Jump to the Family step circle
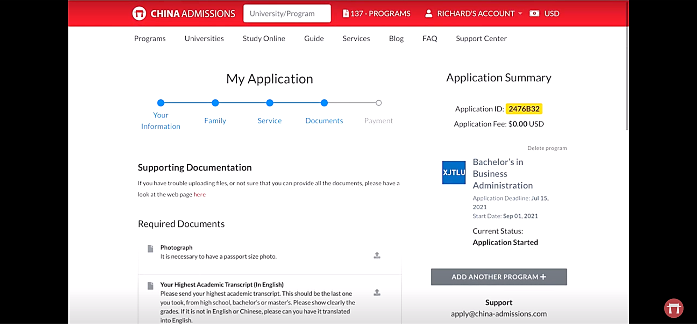Viewport: 697px width, 324px height. pyautogui.click(x=215, y=103)
